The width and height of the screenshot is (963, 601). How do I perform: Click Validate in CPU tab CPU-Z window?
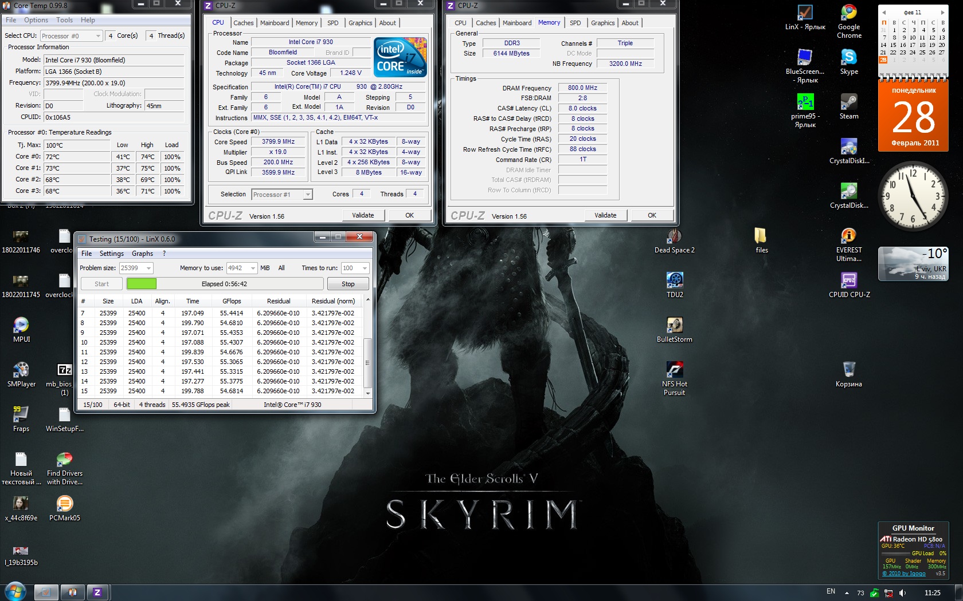coord(363,215)
